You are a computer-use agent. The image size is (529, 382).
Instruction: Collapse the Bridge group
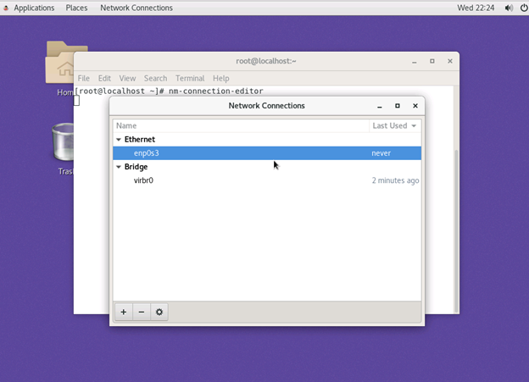pyautogui.click(x=119, y=167)
